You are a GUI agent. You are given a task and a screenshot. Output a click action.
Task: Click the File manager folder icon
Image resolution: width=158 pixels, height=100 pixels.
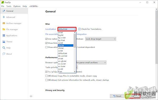tap(4, 29)
